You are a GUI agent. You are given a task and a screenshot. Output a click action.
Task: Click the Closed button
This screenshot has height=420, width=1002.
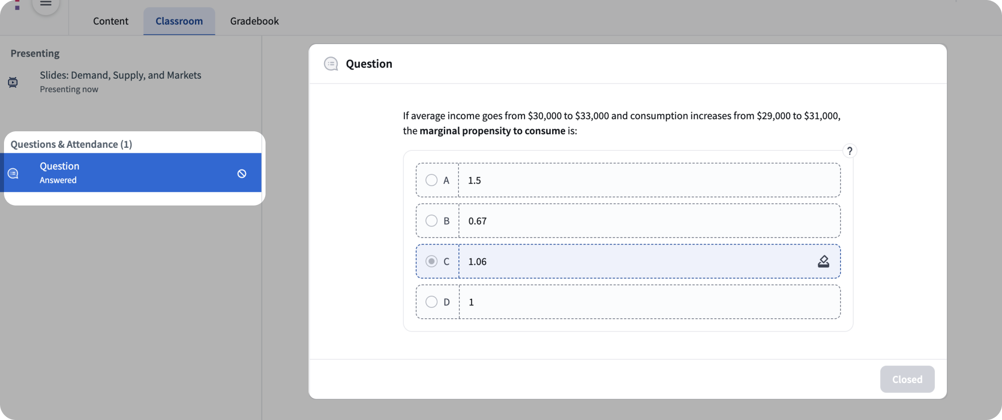pyautogui.click(x=907, y=379)
